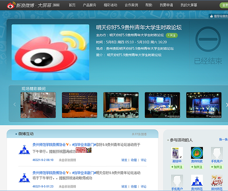Screen dimensions: 228x191
Task: Select the 我要申请 nav item
Action: [x=166, y=5]
